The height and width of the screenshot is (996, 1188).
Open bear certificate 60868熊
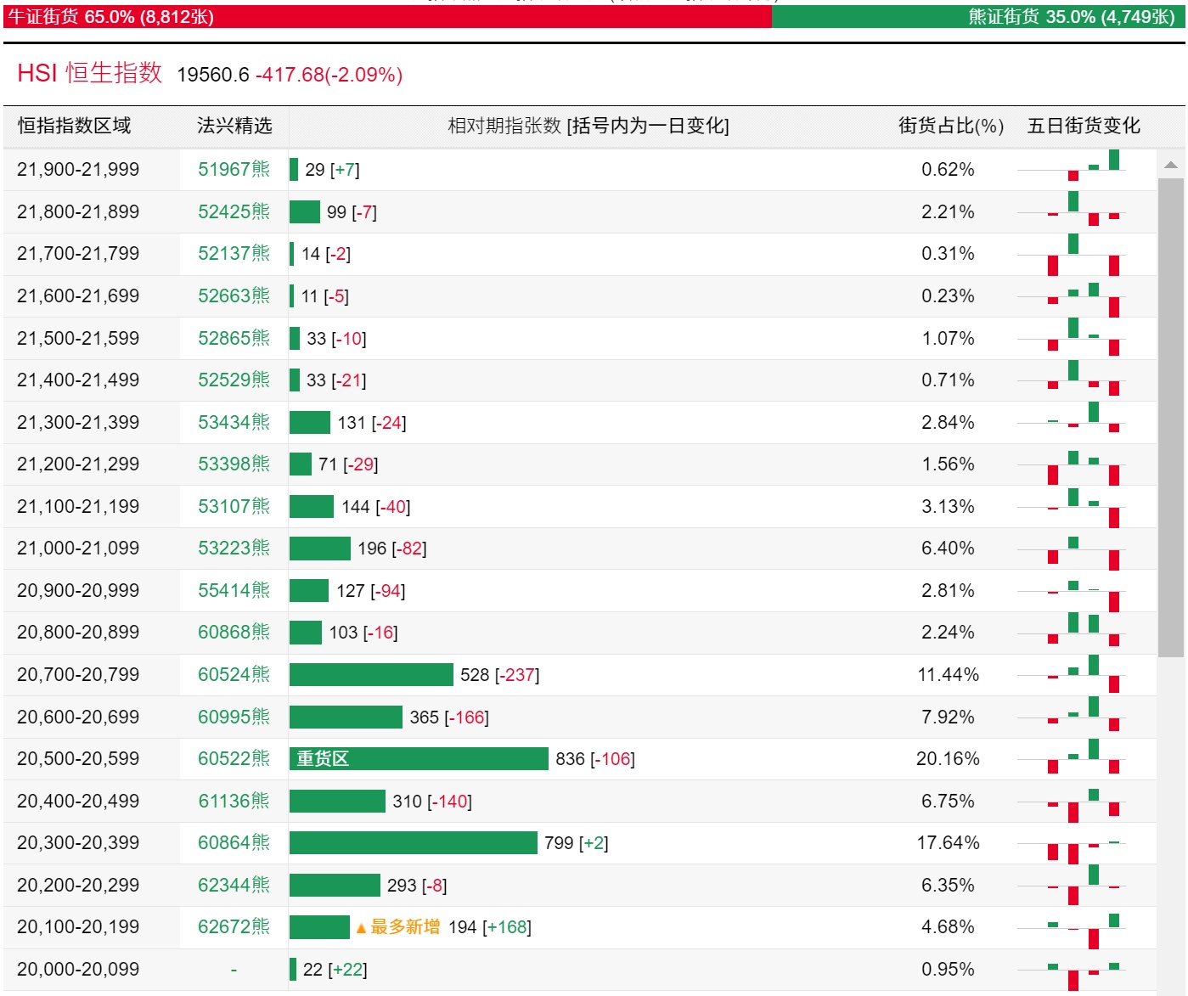(234, 632)
